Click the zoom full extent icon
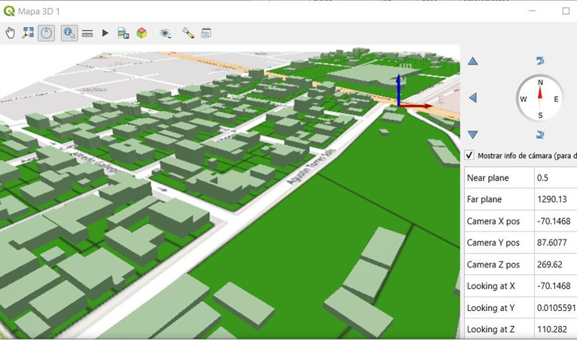The image size is (577, 341). [28, 33]
